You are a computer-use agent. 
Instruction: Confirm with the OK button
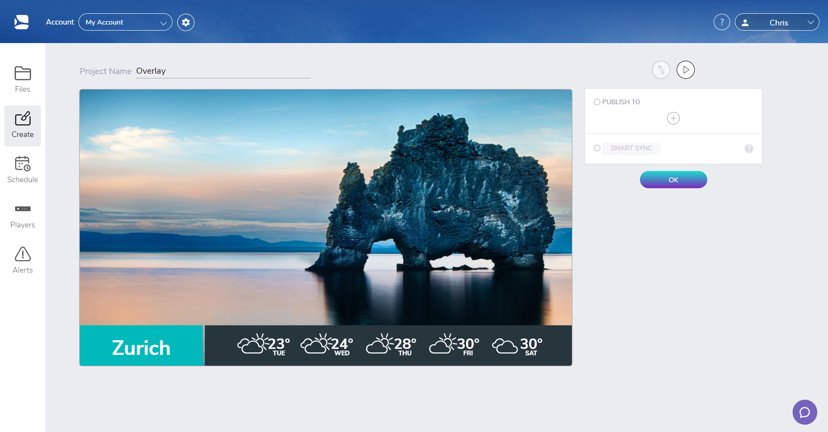(x=673, y=180)
